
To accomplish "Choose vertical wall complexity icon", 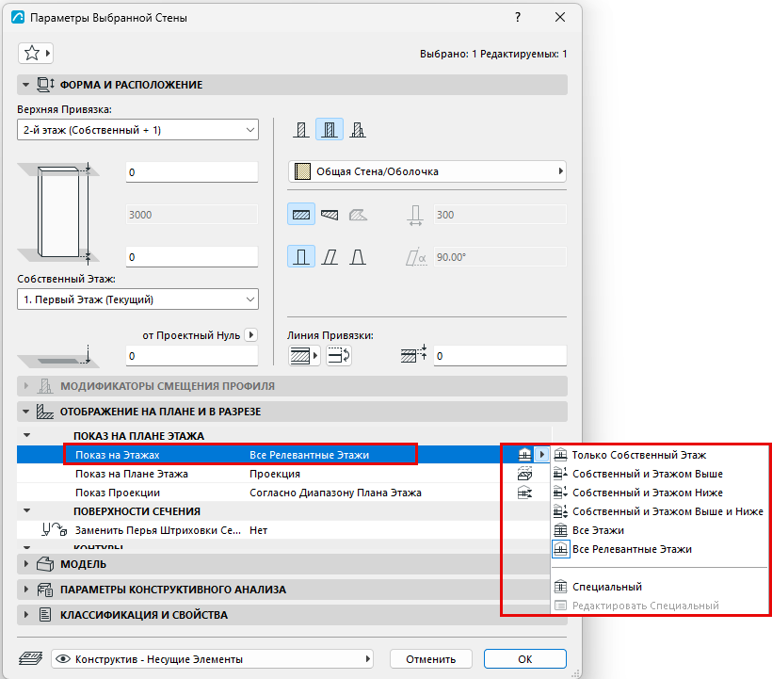I will (x=301, y=257).
